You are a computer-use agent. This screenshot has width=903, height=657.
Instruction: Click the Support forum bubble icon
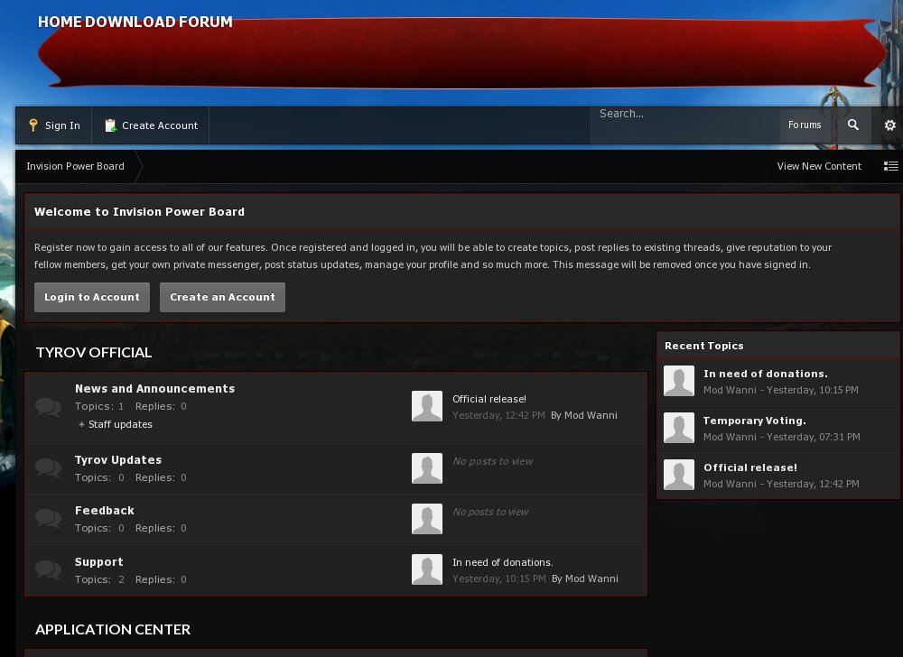[48, 570]
